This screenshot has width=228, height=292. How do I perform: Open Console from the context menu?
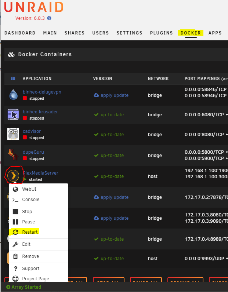[x=39, y=200]
